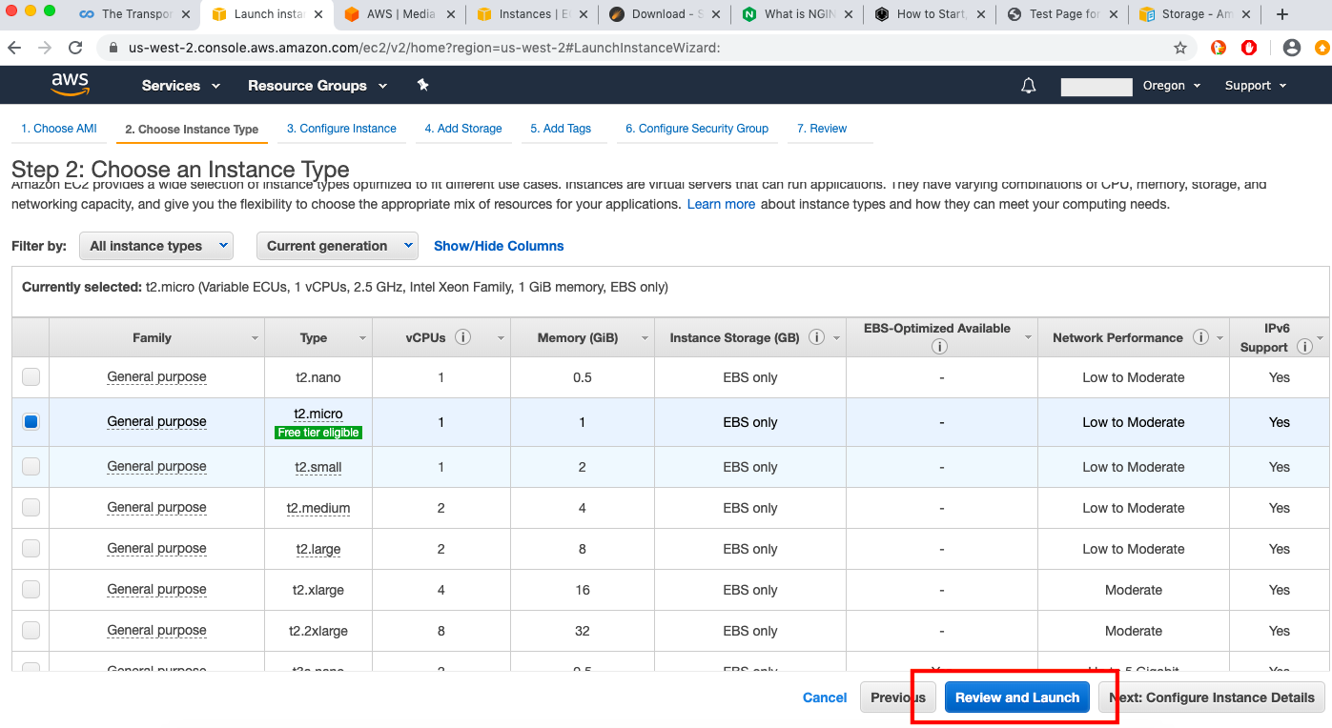Open the Type column sort arrow
Screen dimensions: 1332x728
362,338
